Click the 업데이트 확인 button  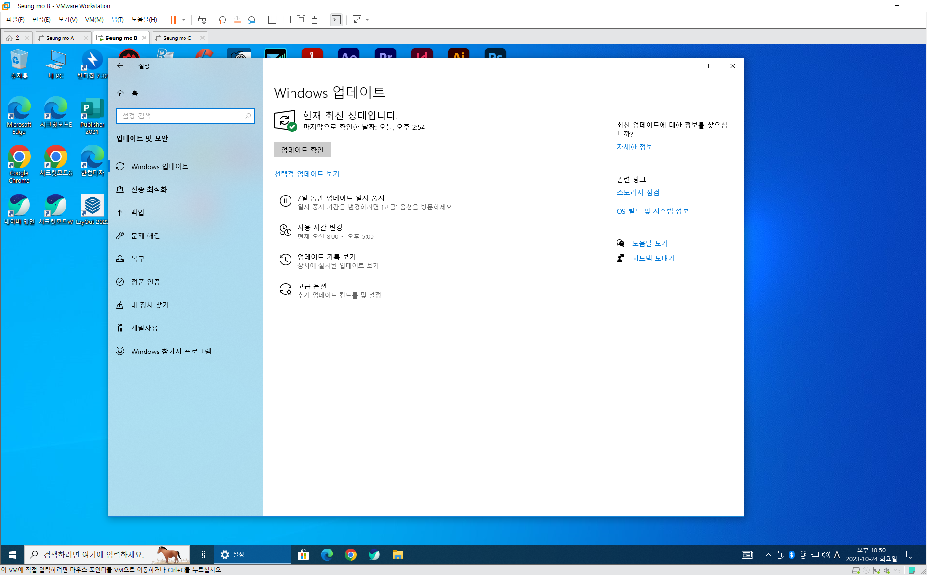(302, 150)
